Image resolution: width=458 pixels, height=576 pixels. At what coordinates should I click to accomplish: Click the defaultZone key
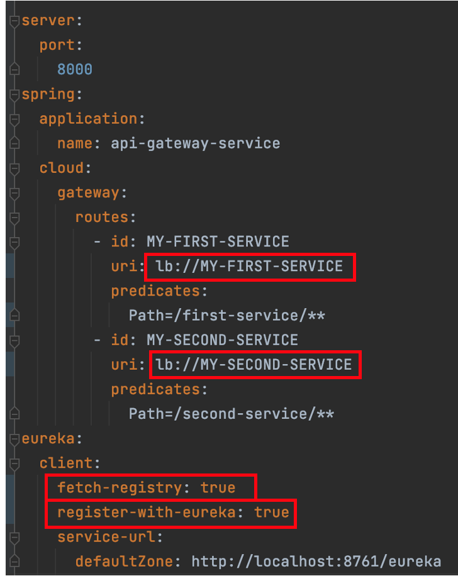124,562
